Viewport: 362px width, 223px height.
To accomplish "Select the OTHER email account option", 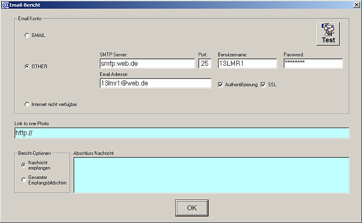I will pyautogui.click(x=27, y=66).
